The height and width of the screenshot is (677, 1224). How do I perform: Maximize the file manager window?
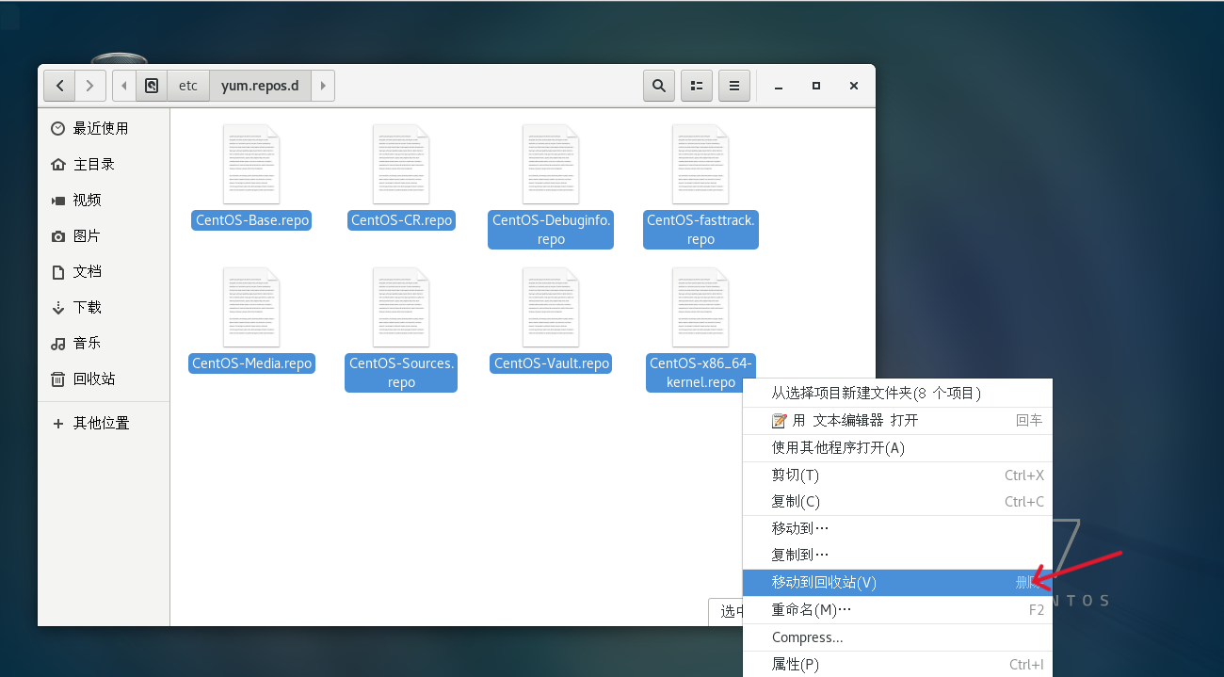tap(816, 86)
